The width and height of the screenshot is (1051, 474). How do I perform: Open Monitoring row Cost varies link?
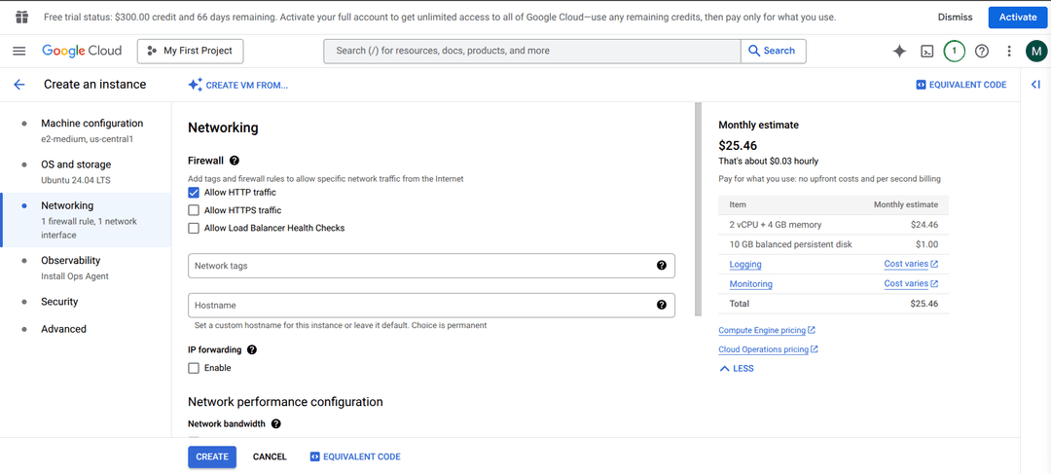(911, 283)
